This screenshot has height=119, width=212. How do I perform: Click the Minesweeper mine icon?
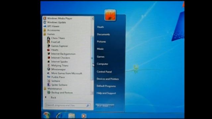point(49,69)
